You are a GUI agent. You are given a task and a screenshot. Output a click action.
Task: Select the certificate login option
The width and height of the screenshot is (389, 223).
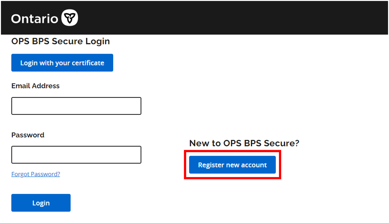[62, 63]
